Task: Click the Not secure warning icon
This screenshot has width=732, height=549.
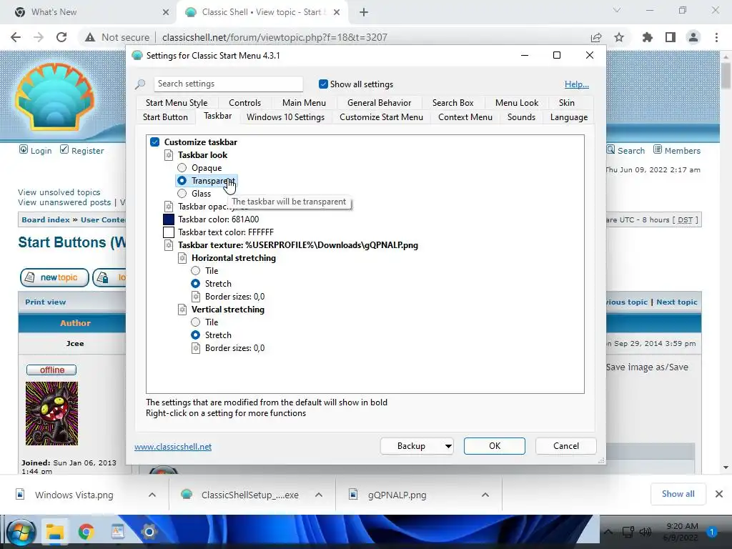Action: pyautogui.click(x=90, y=37)
